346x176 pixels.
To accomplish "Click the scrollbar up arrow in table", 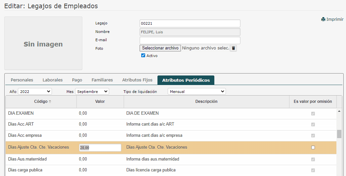I will [339, 111].
